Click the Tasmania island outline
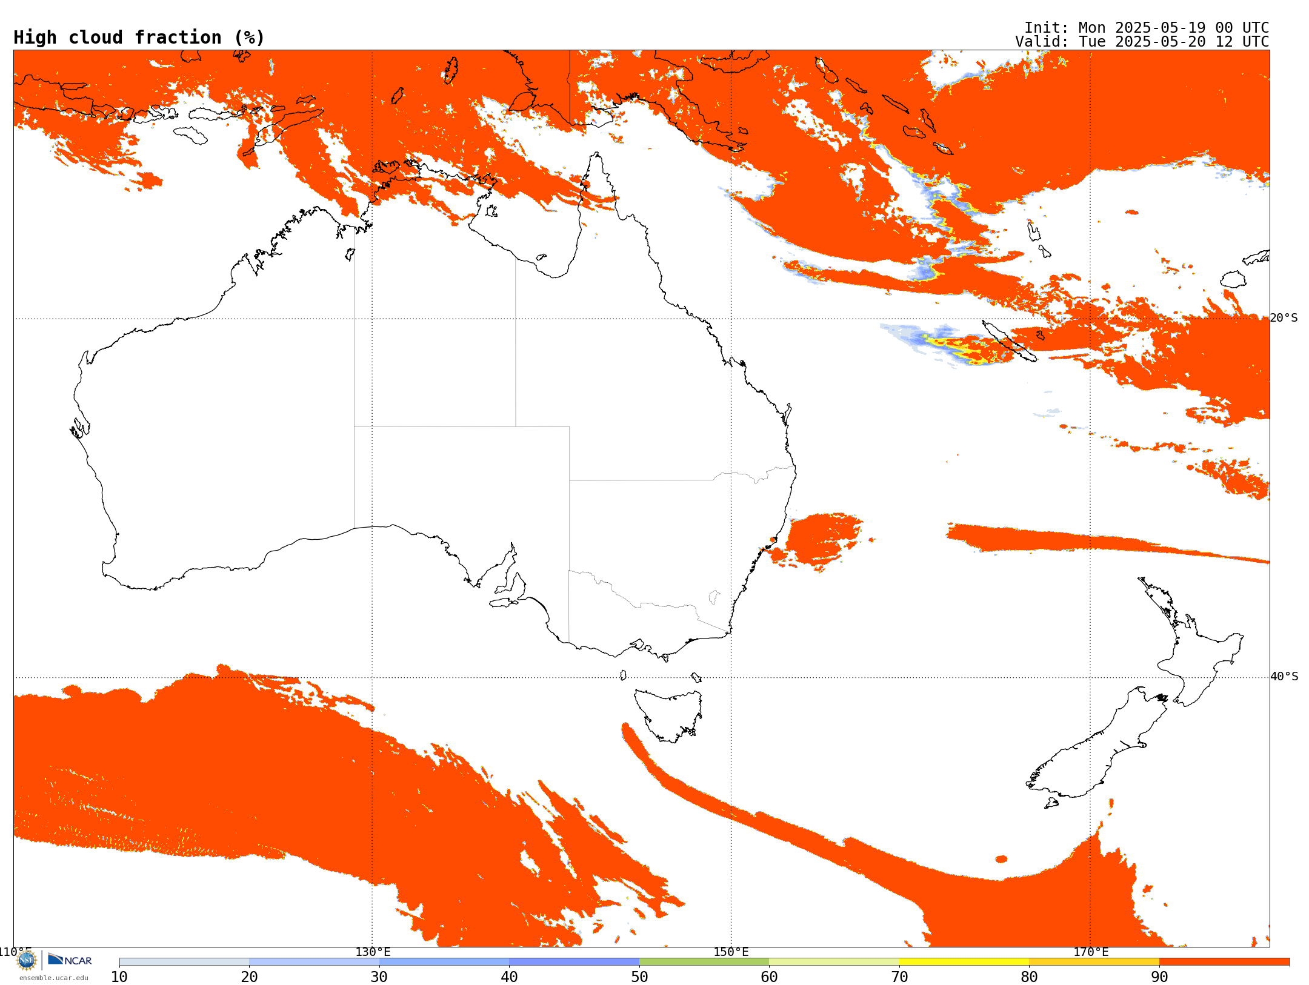 (x=668, y=715)
